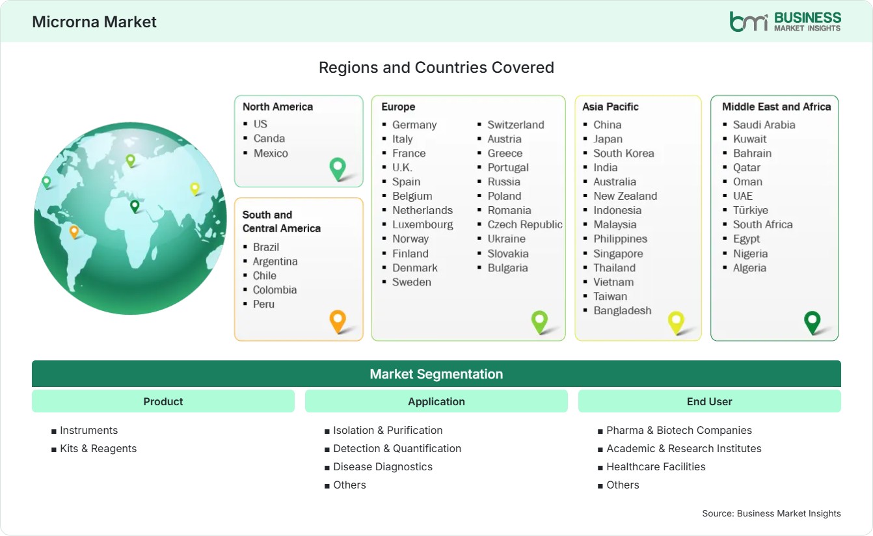Click the globe pin over Europe

click(130, 160)
